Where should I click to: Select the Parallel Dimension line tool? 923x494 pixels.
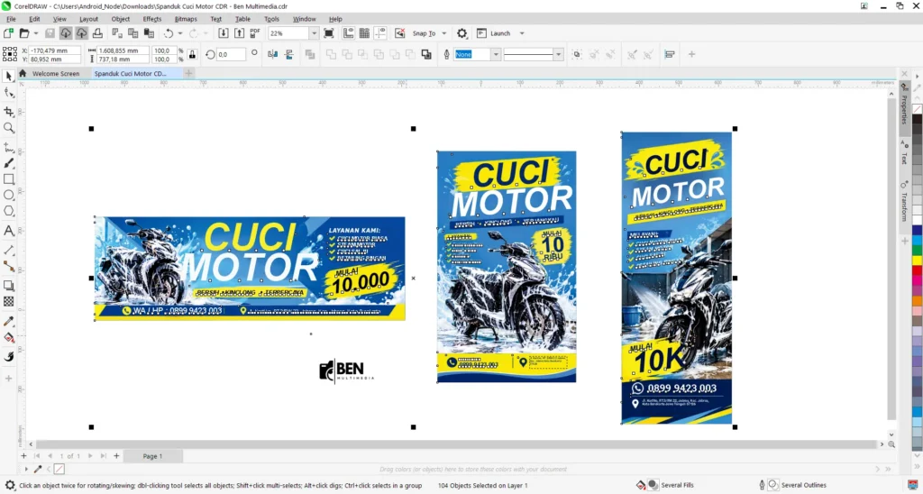point(9,251)
